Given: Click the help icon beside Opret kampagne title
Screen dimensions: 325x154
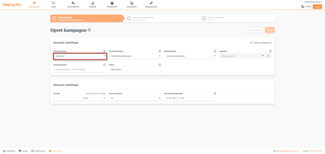Looking at the screenshot, I should (89, 30).
